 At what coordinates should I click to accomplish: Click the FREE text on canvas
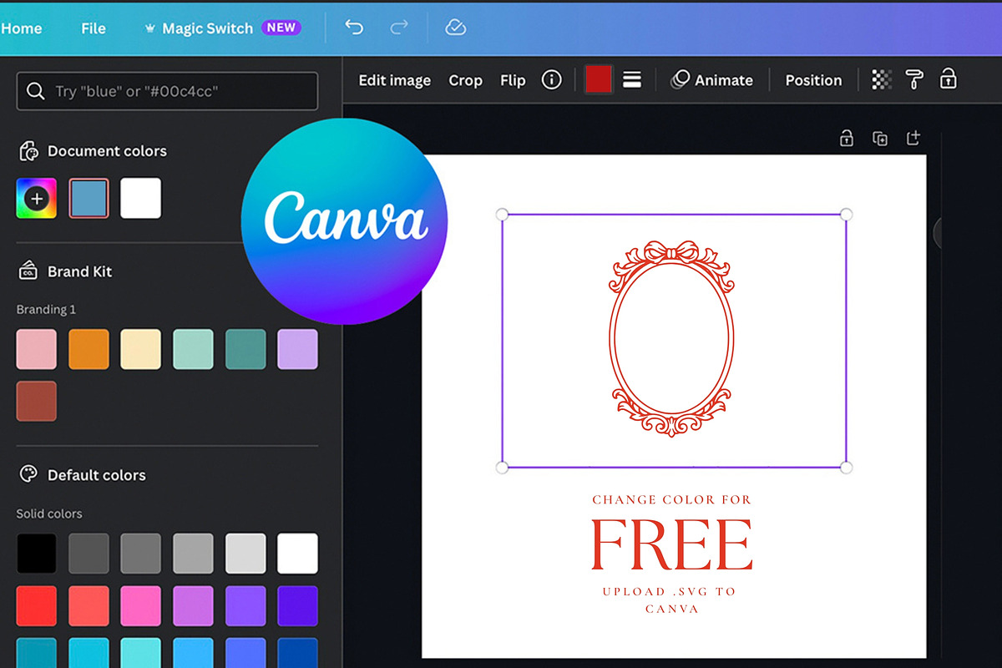coord(672,544)
